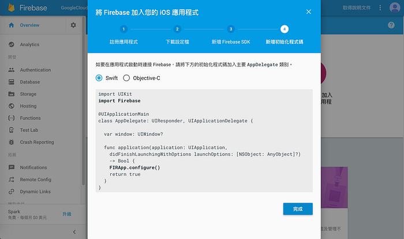Click the Crash Reporting bug icon

coord(12,142)
